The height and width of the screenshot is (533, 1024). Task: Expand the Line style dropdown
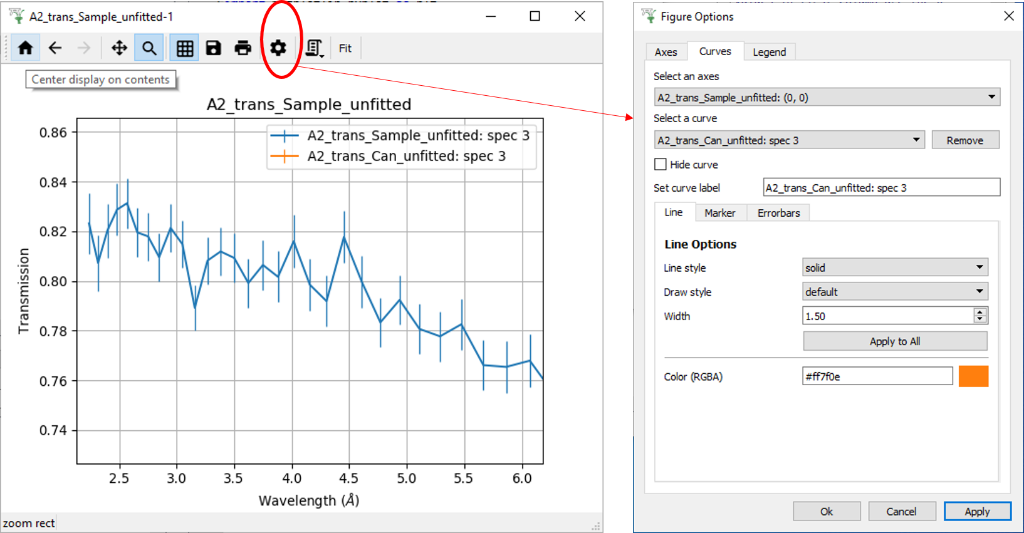point(894,267)
